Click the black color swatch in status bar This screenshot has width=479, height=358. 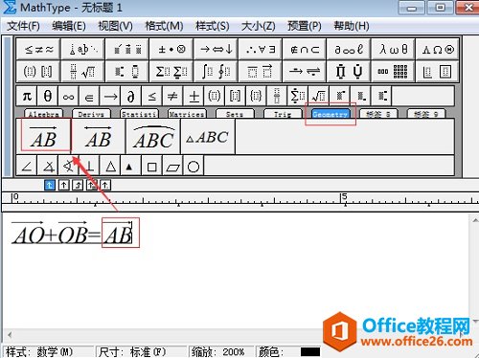coord(310,351)
